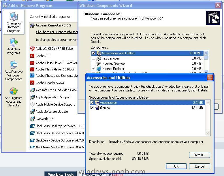Click the Internet Explorer component icon
Viewport: 224px width, 176px height.
(99, 69)
